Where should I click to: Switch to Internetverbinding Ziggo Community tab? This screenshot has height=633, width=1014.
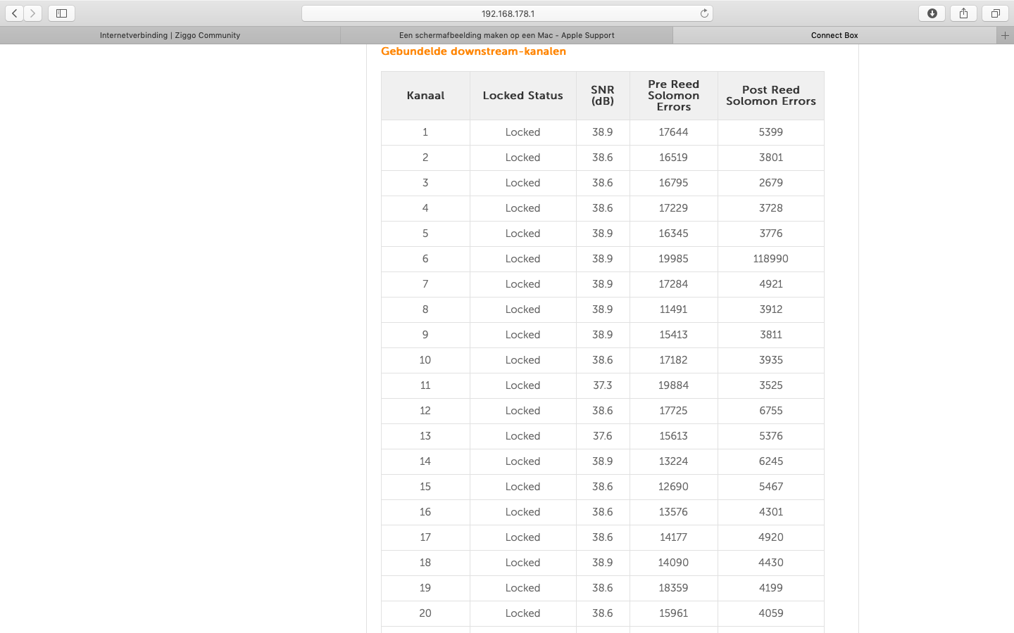tap(170, 35)
